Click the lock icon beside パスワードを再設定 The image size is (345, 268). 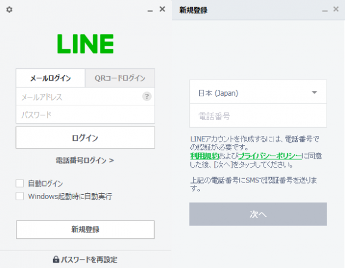click(56, 260)
